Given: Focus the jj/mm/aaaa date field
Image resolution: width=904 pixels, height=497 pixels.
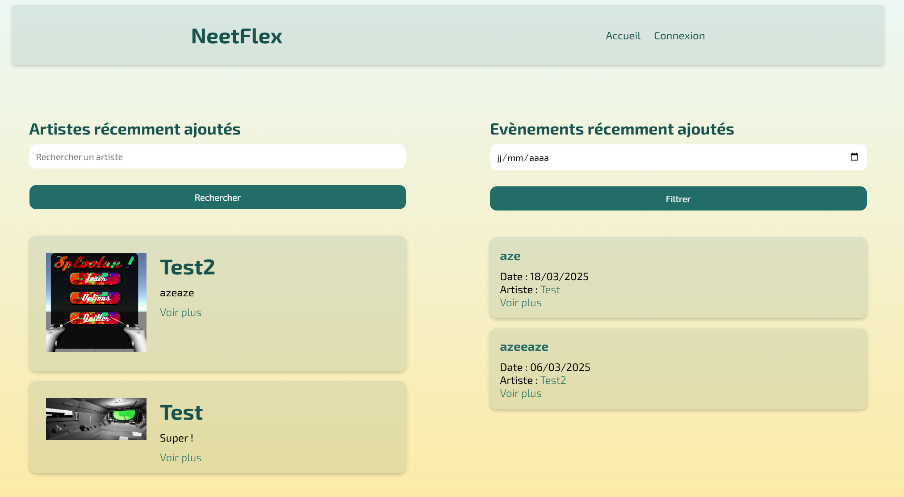Looking at the screenshot, I should coord(678,157).
